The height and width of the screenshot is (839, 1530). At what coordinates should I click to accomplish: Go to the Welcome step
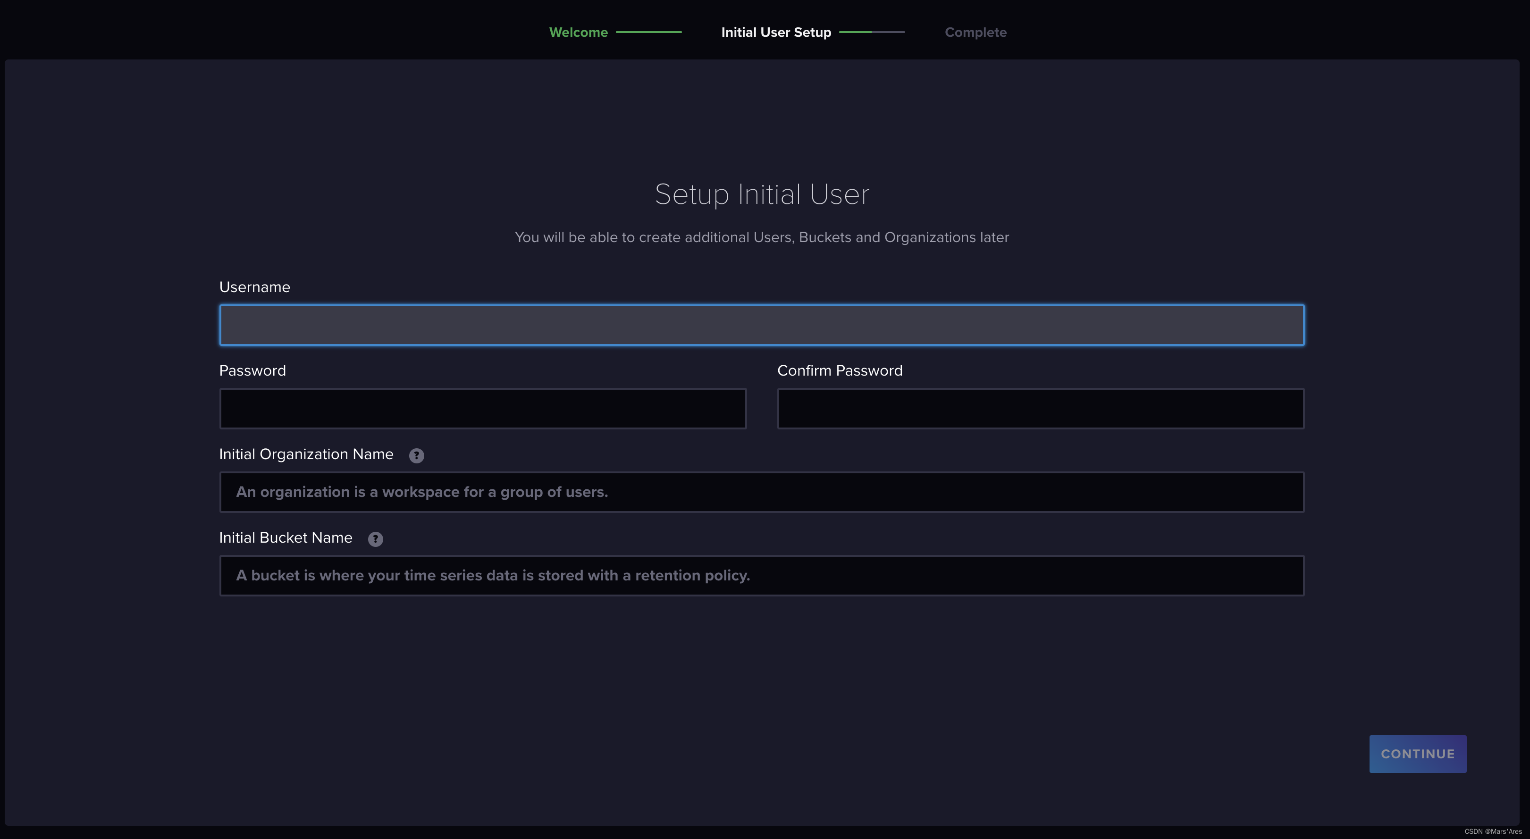[578, 33]
